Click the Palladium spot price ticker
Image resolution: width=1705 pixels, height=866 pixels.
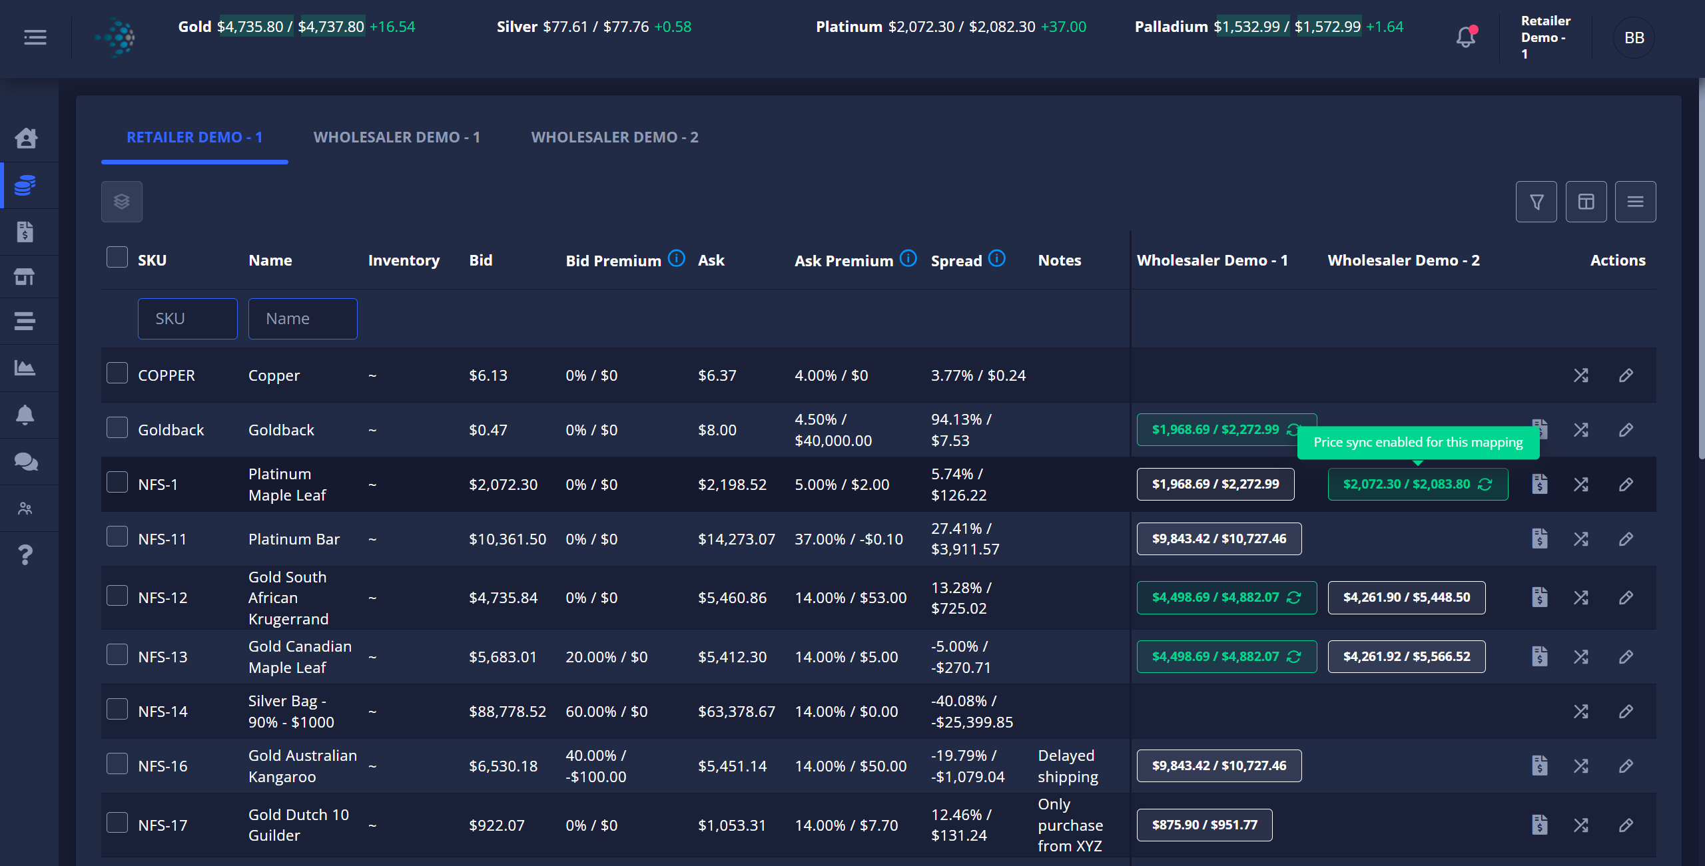pos(1269,27)
